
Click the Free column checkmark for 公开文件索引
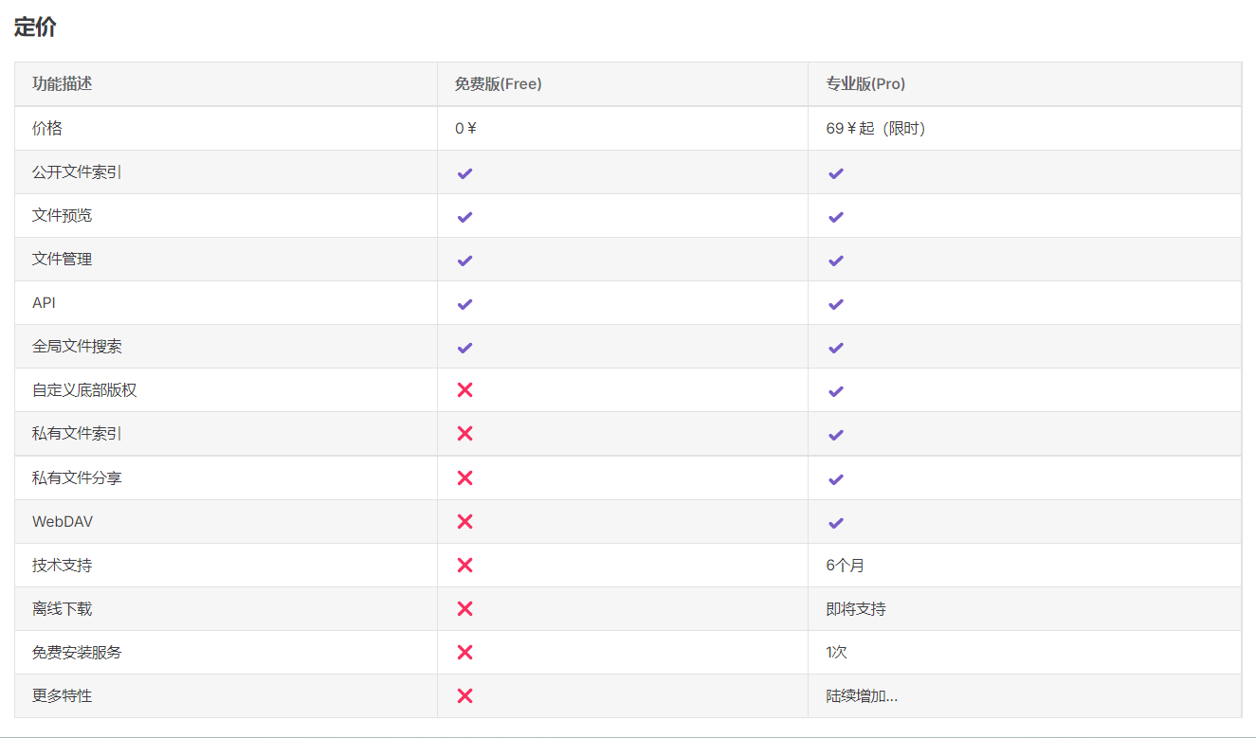pyautogui.click(x=464, y=173)
